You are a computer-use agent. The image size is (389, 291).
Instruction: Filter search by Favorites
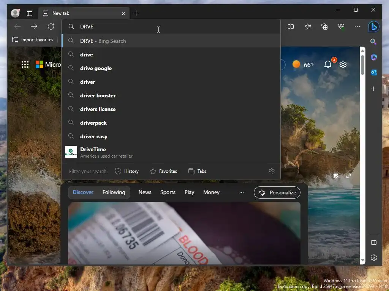coord(163,171)
